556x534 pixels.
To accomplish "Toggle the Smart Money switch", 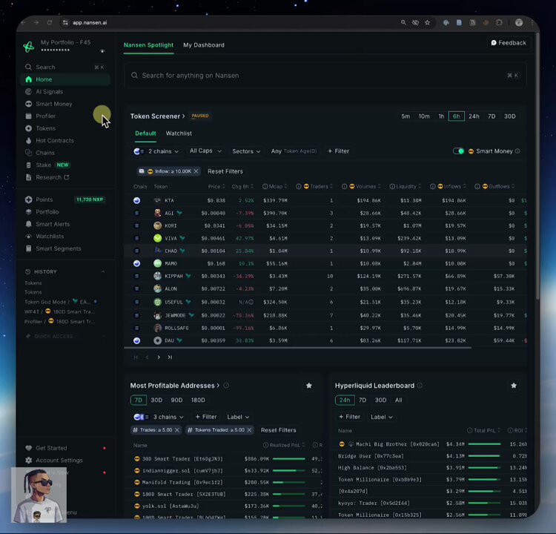I will pos(458,151).
